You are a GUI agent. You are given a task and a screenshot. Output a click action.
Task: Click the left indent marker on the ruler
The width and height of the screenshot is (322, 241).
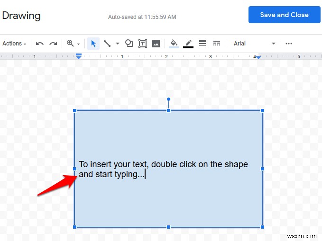pyautogui.click(x=79, y=56)
